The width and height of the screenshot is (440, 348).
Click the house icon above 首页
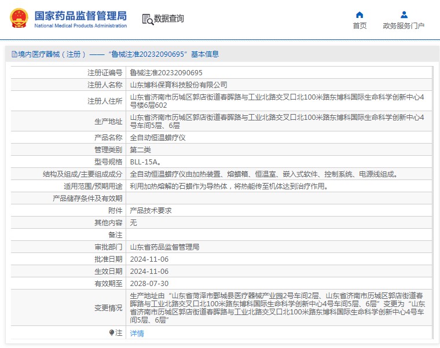tap(360, 14)
